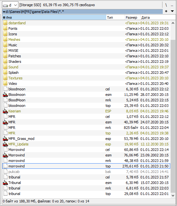Select the tribunal mrk file name
177x206 pixels.
(x=15, y=188)
